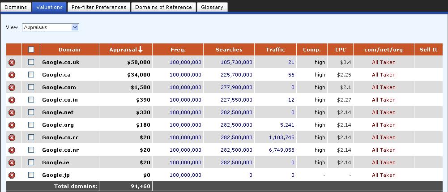Remove Google.net via its red X icon
Image resolution: width=448 pixels, height=192 pixels.
[x=12, y=112]
